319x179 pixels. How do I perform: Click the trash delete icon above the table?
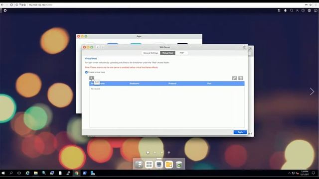[241, 78]
